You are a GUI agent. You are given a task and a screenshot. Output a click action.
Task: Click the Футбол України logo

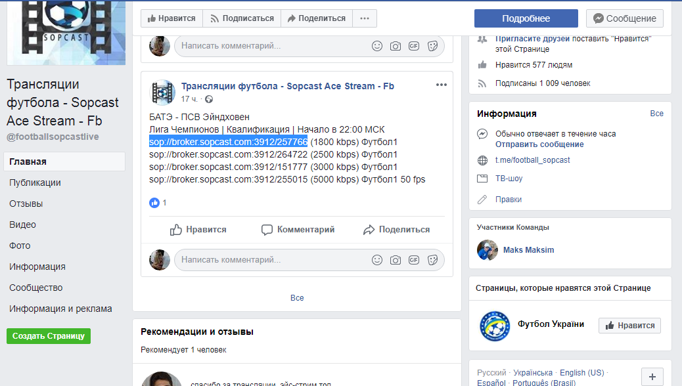495,326
